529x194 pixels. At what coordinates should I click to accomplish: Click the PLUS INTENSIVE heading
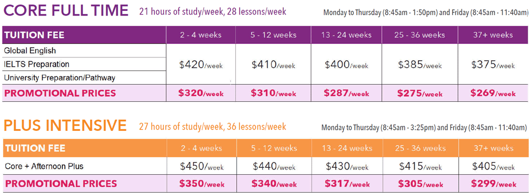click(65, 126)
